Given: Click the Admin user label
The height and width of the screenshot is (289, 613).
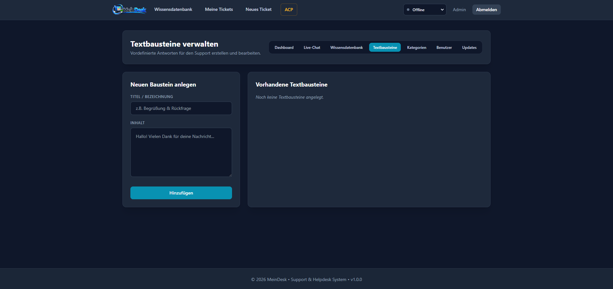Looking at the screenshot, I should pyautogui.click(x=459, y=10).
